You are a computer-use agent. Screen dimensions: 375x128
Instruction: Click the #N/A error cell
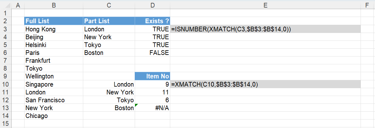tap(152, 108)
